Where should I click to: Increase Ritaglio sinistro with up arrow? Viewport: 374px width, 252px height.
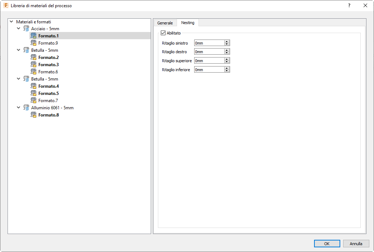227,42
